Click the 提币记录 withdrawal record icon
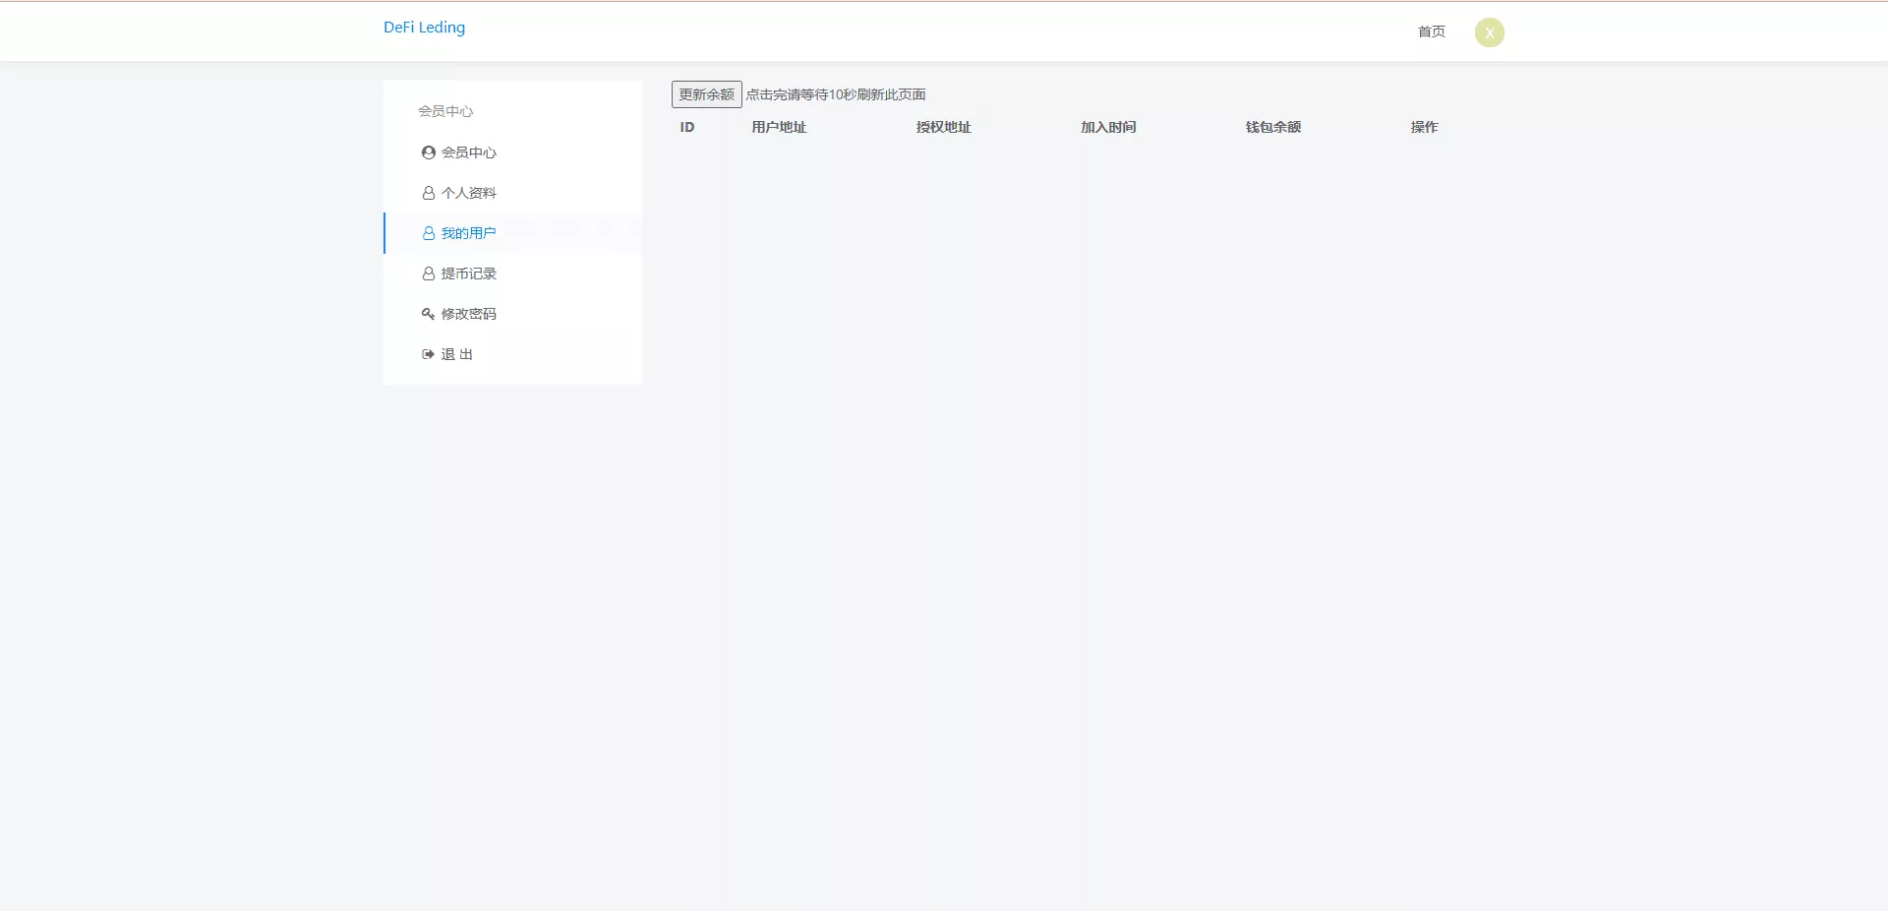The height and width of the screenshot is (911, 1888). (x=427, y=273)
